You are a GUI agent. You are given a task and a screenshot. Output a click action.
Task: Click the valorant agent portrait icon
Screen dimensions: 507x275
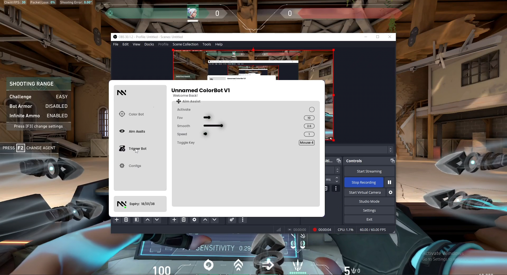pos(193,13)
